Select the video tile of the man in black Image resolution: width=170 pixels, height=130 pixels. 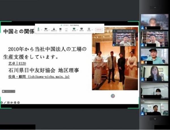(x=154, y=108)
